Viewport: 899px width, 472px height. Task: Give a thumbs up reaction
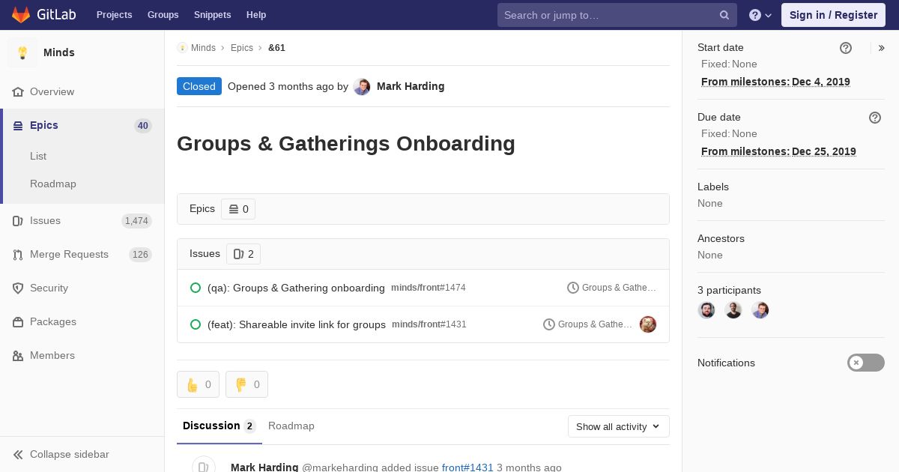click(x=199, y=384)
